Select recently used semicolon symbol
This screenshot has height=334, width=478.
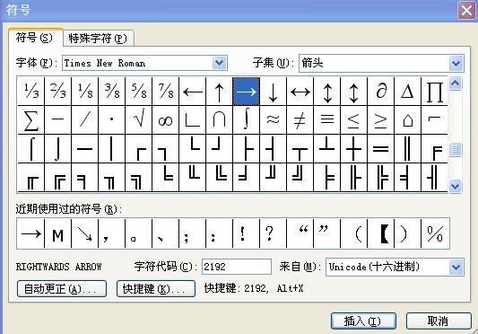(x=192, y=233)
